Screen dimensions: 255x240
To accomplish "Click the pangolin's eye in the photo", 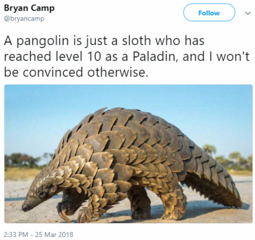I will 42,194.
